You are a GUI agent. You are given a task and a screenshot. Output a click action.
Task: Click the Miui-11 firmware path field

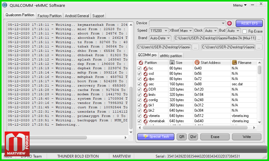tap(215, 38)
